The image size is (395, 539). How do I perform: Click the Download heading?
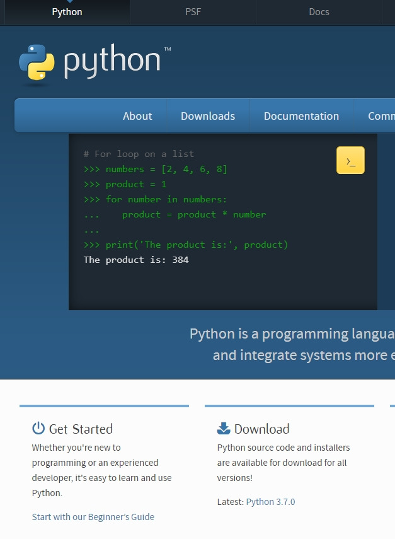(x=261, y=429)
